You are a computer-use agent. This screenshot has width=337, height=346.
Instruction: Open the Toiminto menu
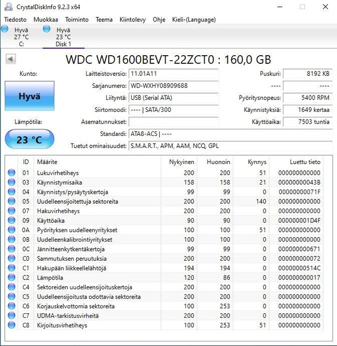[x=77, y=19]
